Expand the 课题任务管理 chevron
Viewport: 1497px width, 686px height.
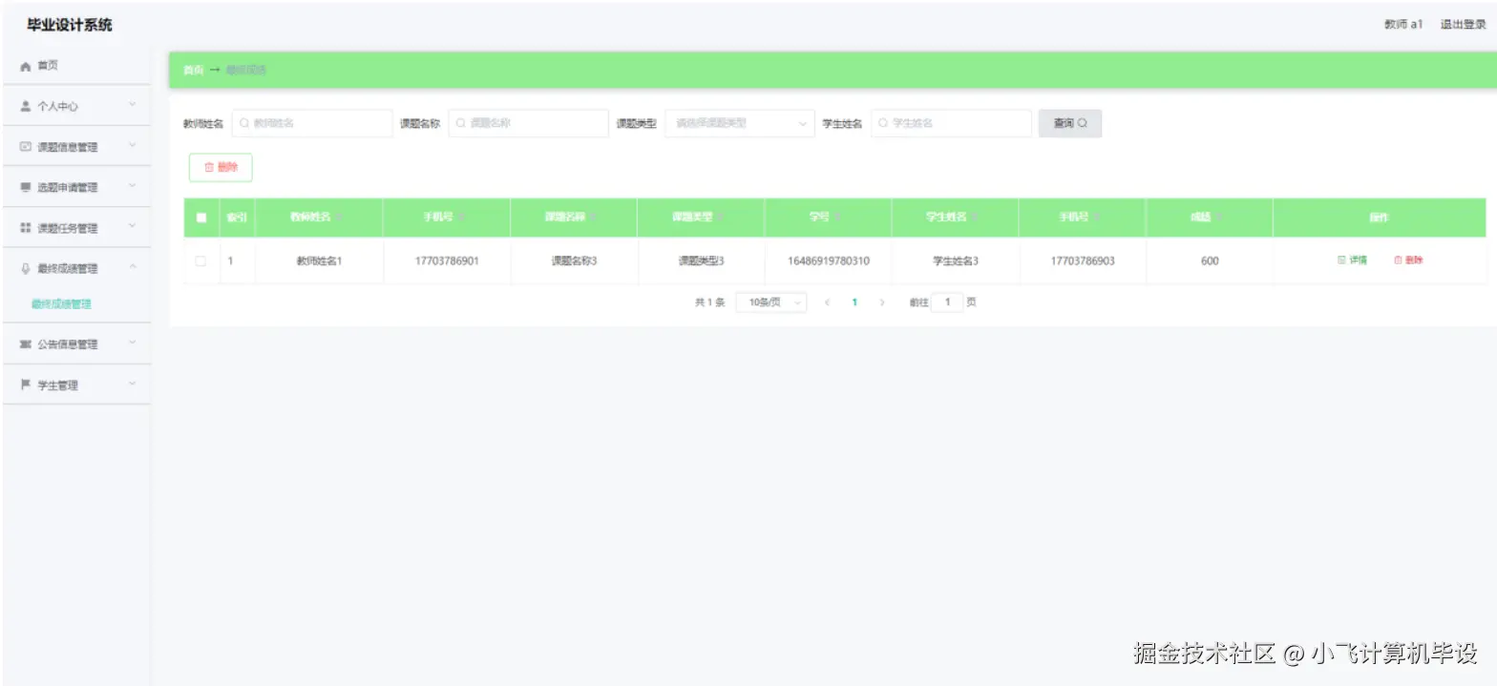pos(133,227)
